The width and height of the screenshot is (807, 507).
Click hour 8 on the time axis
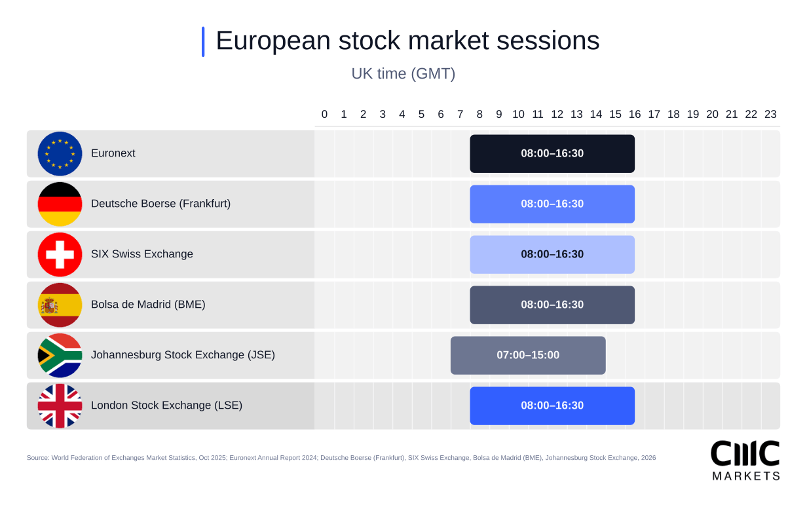pyautogui.click(x=479, y=114)
